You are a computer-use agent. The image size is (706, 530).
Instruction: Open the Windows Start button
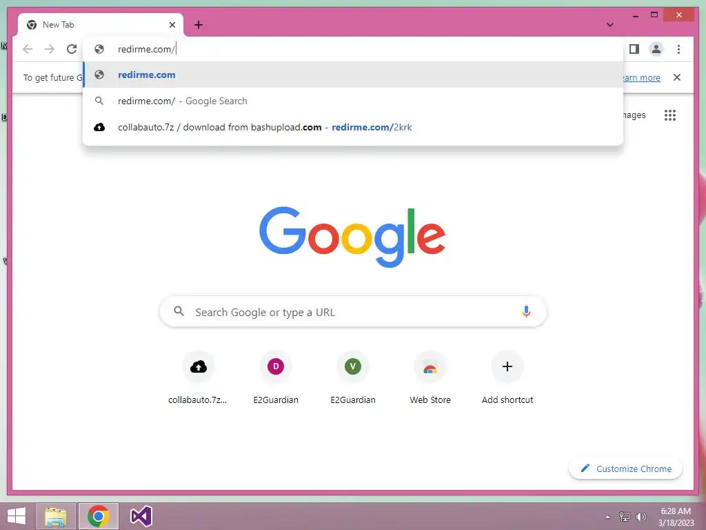(17, 516)
